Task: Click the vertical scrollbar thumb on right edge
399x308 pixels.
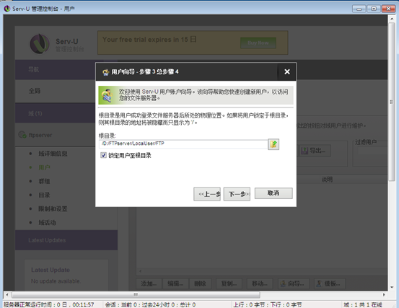Action: (391, 102)
